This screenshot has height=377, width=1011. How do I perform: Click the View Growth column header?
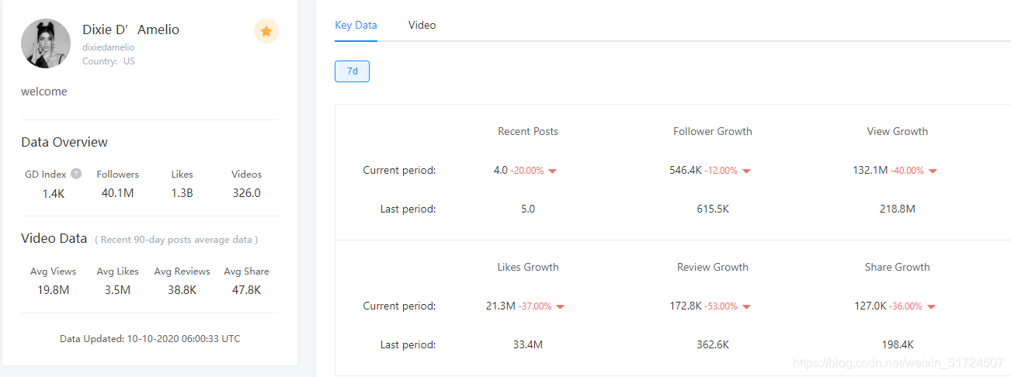click(898, 131)
